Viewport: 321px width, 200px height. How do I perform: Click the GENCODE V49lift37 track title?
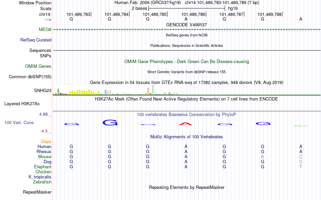point(187,25)
